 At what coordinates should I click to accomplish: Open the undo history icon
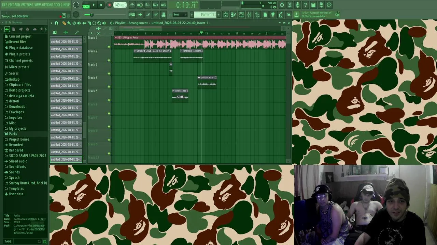[x=282, y=5]
